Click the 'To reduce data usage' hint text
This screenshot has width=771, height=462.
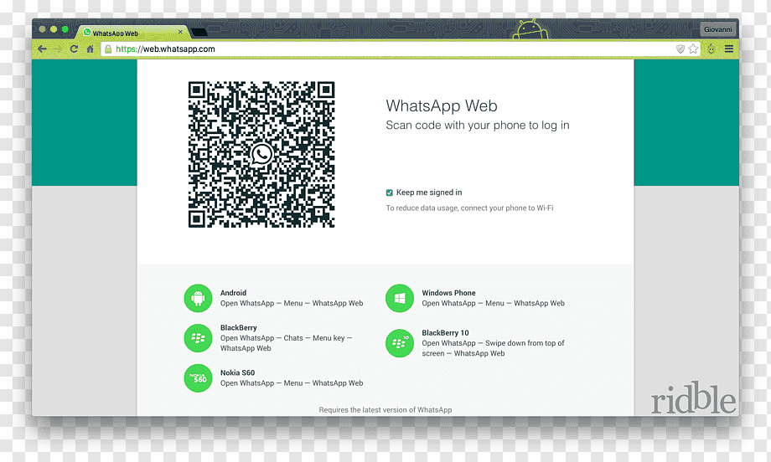[x=469, y=208]
